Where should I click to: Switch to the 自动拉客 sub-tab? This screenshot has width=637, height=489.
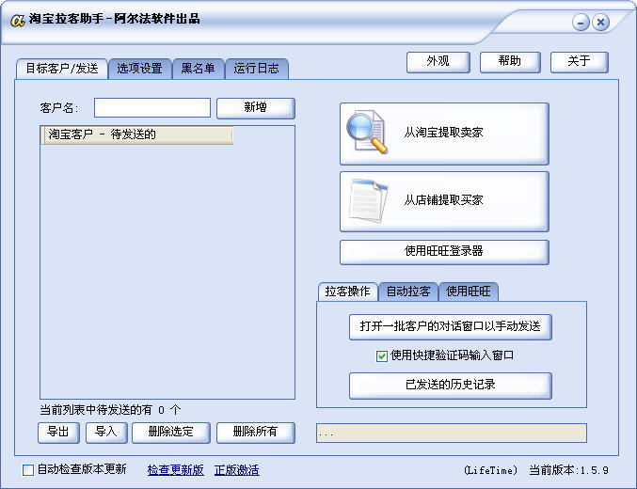(x=407, y=292)
